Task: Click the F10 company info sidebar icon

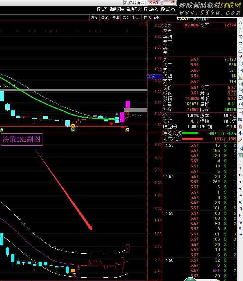Action: (240, 71)
